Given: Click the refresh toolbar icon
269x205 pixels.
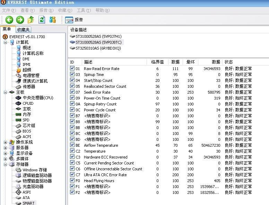Looking at the screenshot, I should tap(42, 20).
